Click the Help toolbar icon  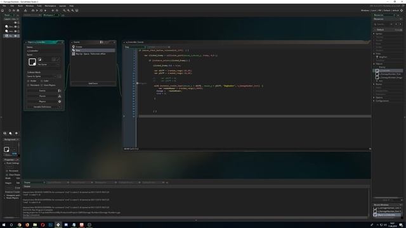[x=57, y=11]
